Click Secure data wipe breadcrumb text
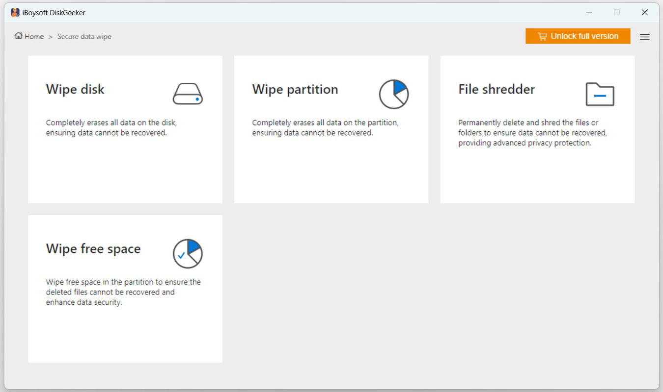663x392 pixels. [84, 36]
